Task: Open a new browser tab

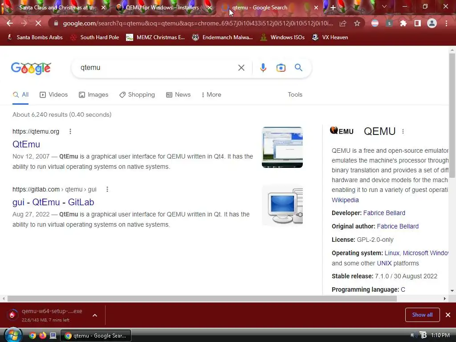Action: (x=333, y=8)
